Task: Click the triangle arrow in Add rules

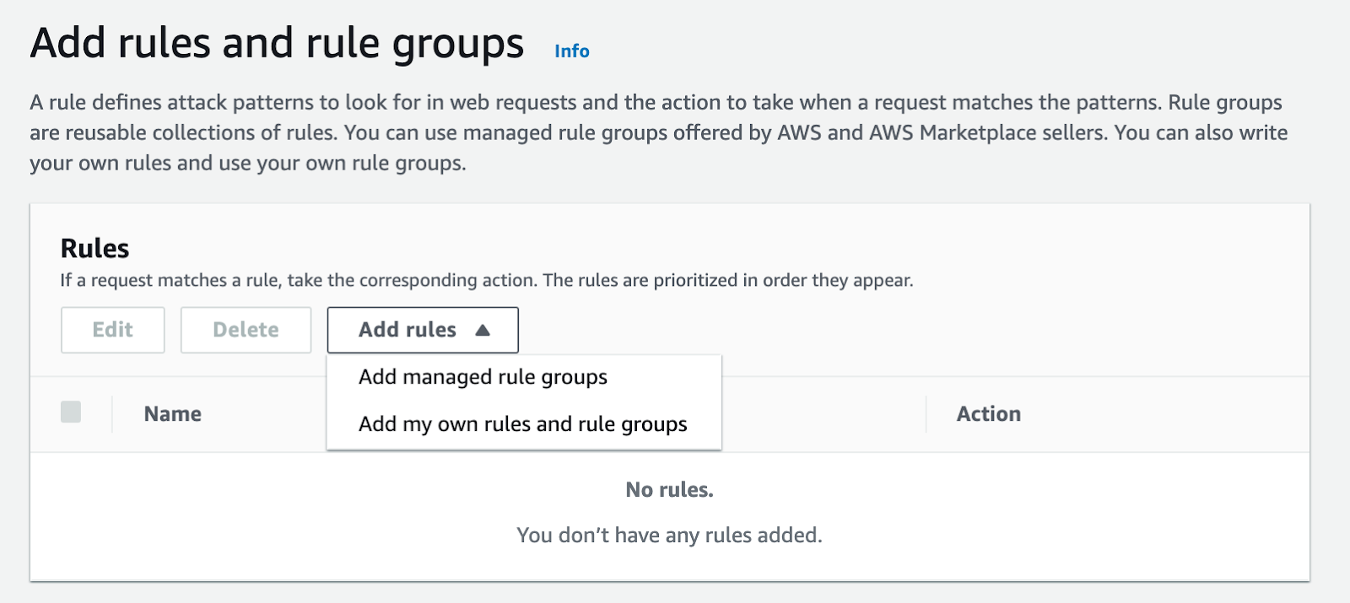Action: [x=483, y=330]
